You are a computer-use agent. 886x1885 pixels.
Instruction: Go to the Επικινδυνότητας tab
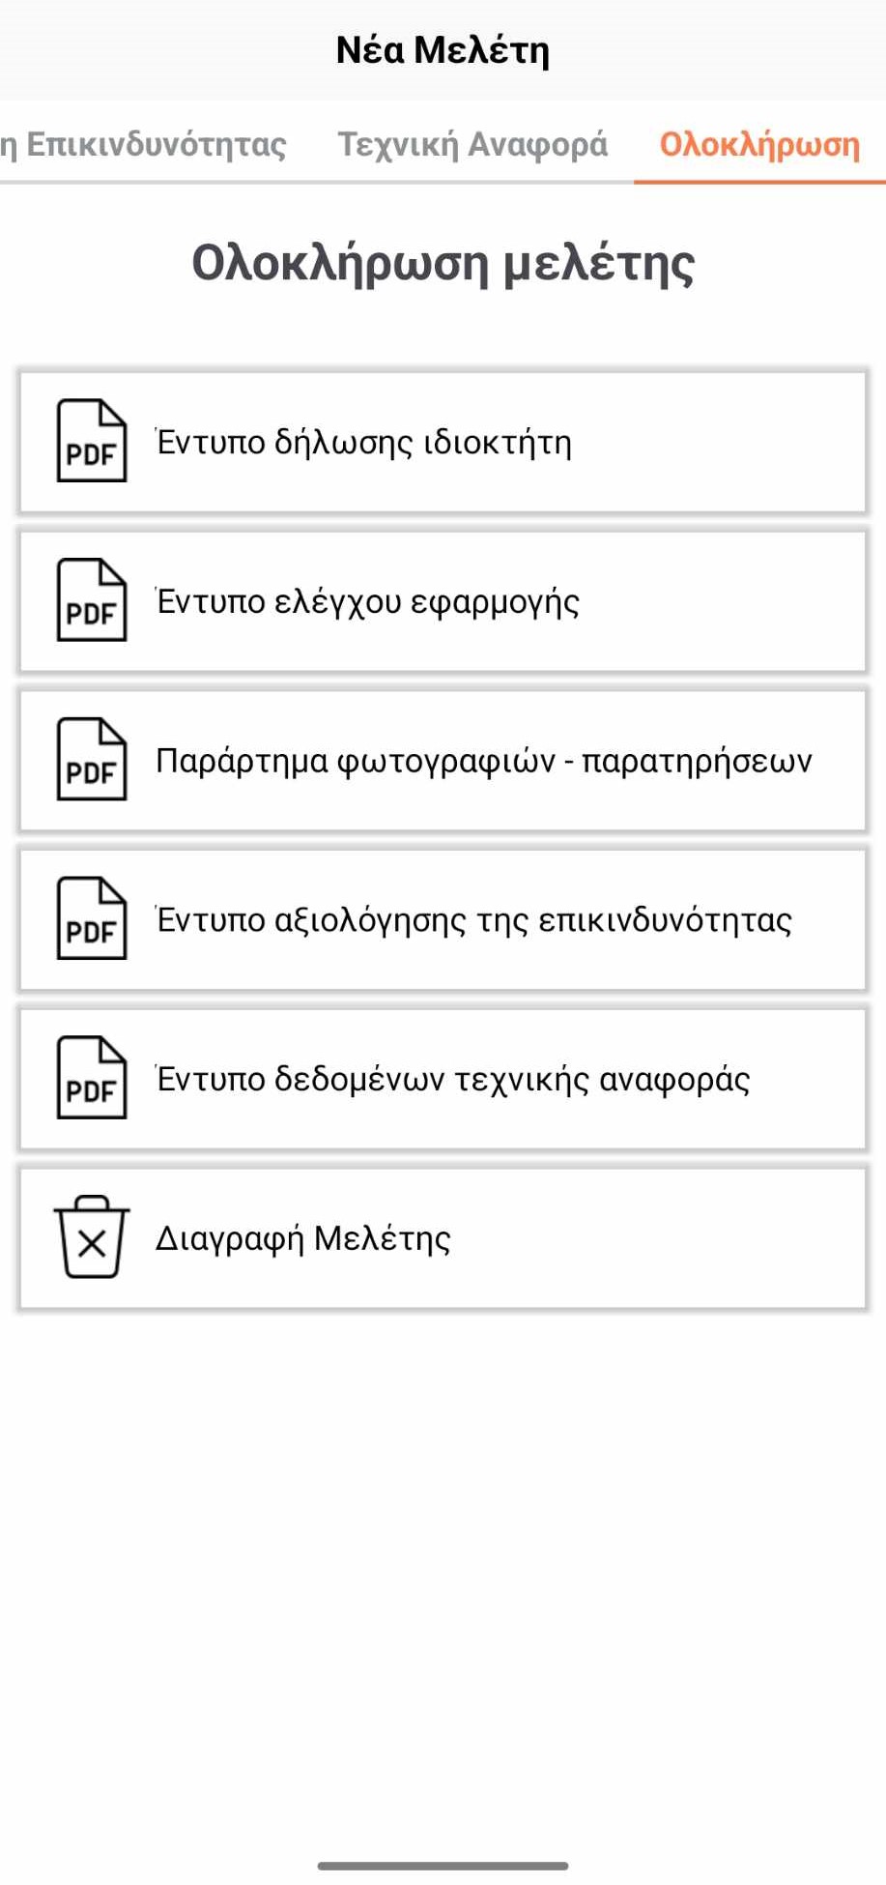145,144
